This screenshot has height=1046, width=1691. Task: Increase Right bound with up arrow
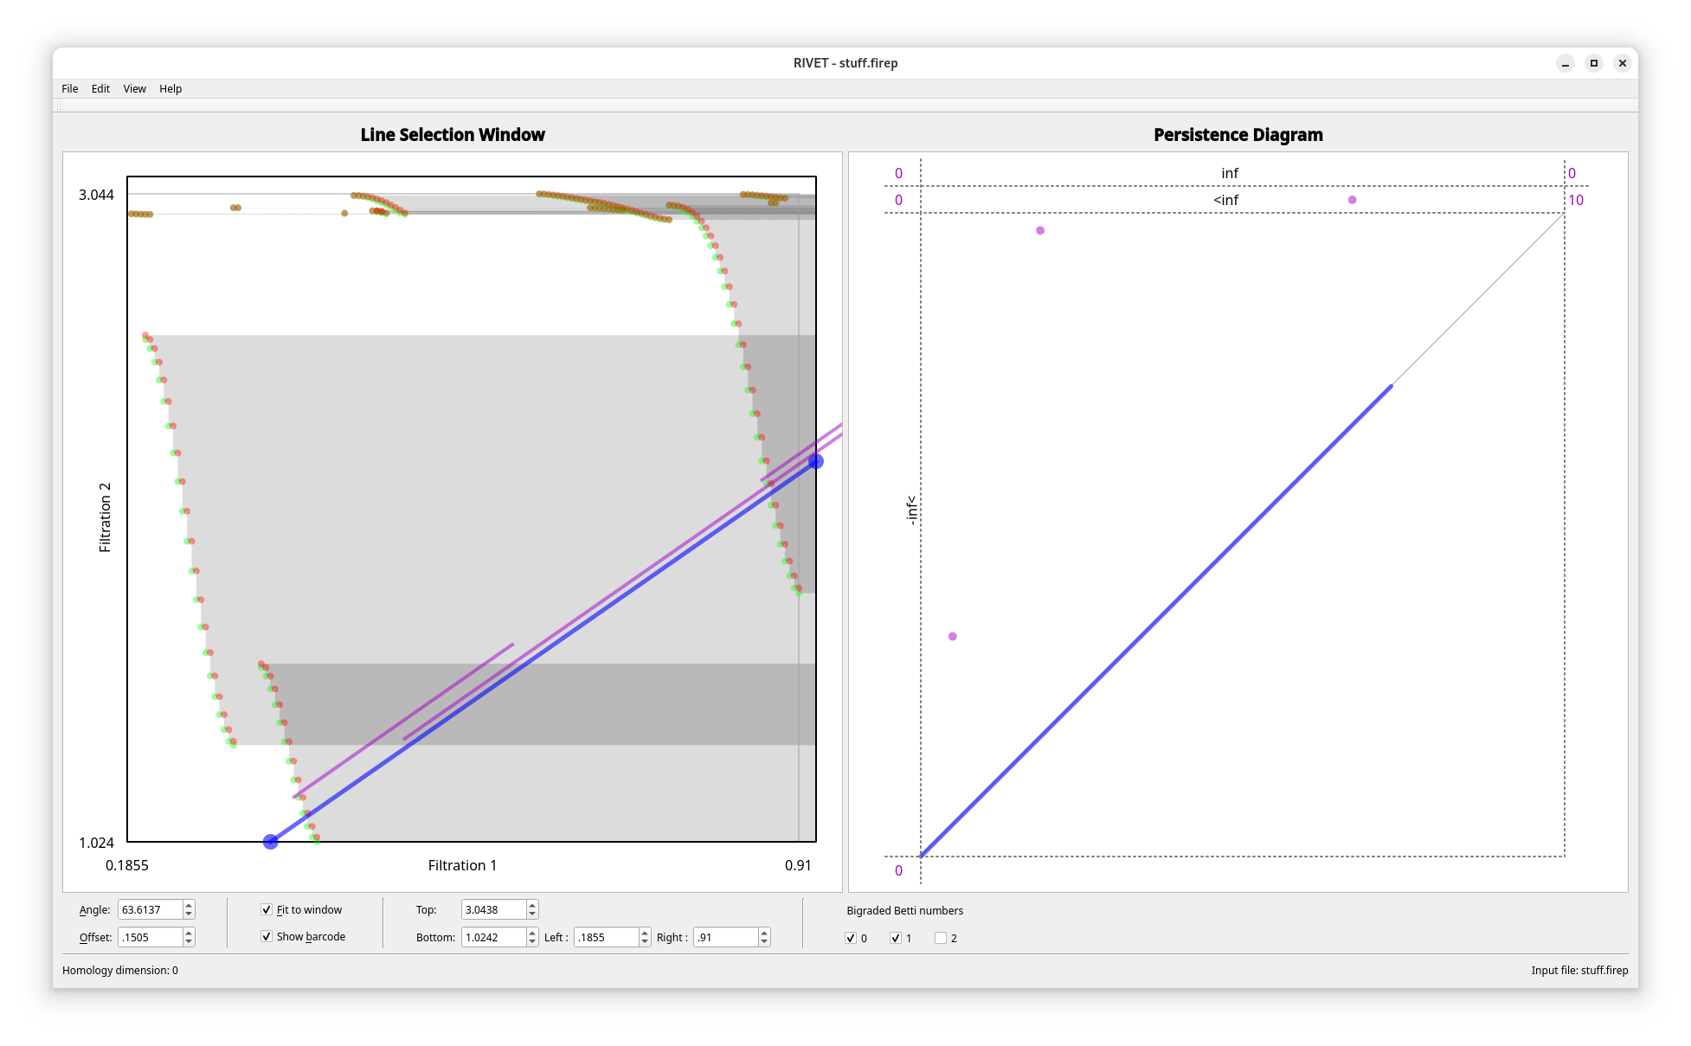(764, 933)
